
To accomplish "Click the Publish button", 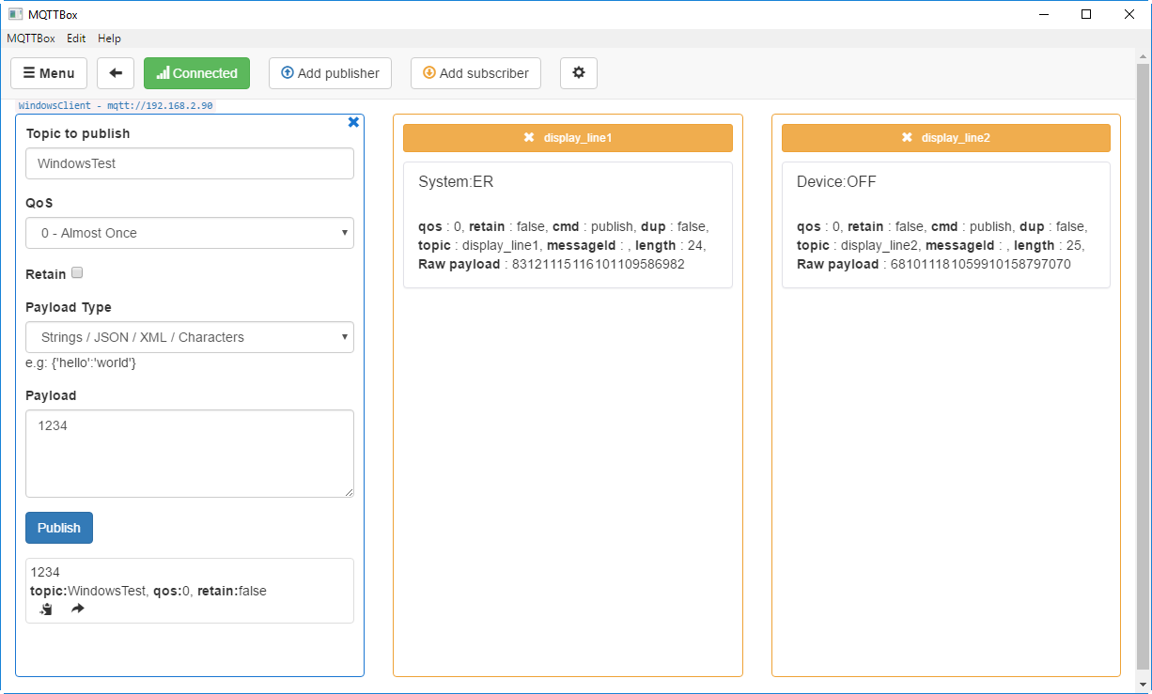I will 58,528.
